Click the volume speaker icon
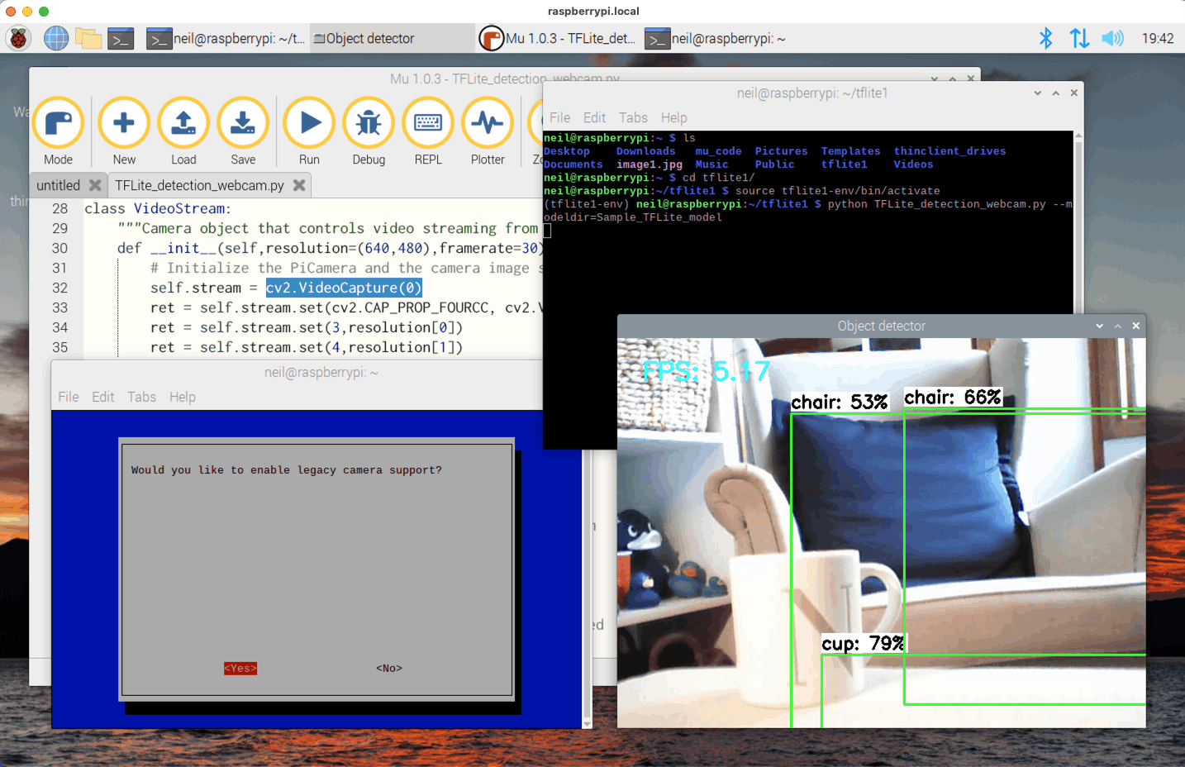Image resolution: width=1185 pixels, height=767 pixels. [1112, 38]
